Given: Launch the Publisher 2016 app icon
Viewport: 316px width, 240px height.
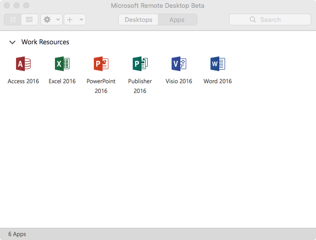Looking at the screenshot, I should (140, 64).
